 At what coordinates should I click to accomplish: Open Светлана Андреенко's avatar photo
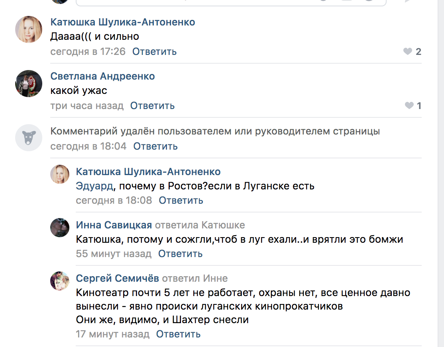pyautogui.click(x=29, y=84)
